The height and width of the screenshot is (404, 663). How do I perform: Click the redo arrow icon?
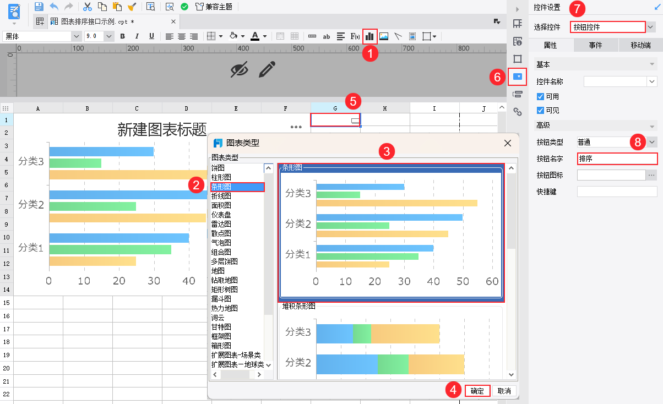tap(69, 7)
